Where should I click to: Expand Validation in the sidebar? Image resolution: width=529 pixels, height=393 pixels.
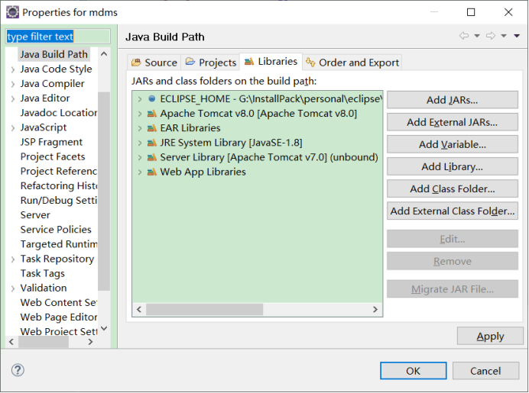13,288
